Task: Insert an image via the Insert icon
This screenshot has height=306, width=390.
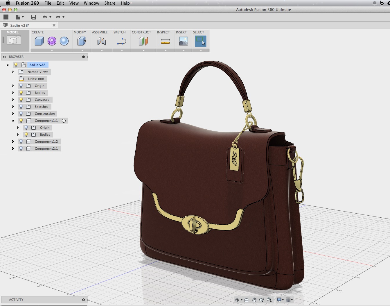Action: 183,41
